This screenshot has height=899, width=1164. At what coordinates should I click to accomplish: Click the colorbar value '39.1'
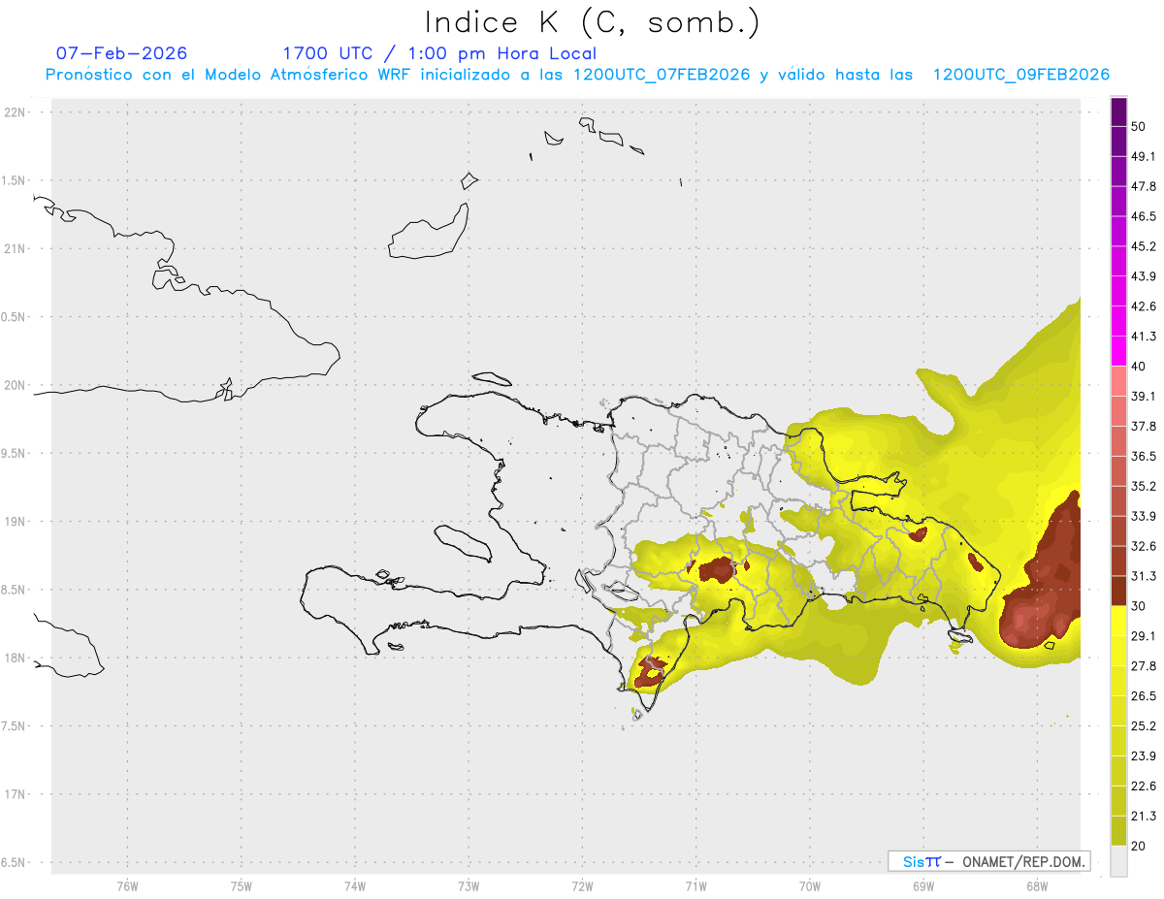1144,396
